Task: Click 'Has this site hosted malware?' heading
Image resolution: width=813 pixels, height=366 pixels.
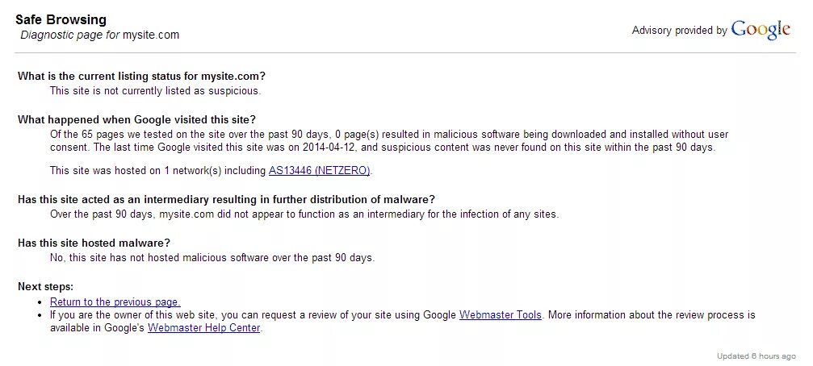Action: [94, 243]
